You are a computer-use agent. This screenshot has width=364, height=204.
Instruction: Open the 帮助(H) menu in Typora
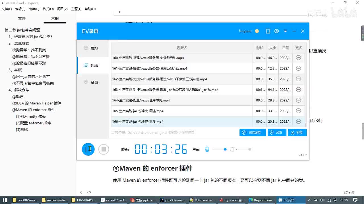[90, 9]
